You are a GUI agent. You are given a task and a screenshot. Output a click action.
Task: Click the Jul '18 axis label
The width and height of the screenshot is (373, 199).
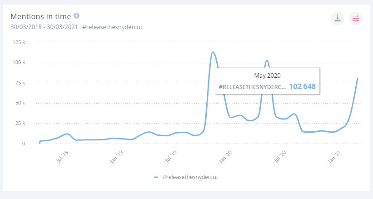coord(63,155)
